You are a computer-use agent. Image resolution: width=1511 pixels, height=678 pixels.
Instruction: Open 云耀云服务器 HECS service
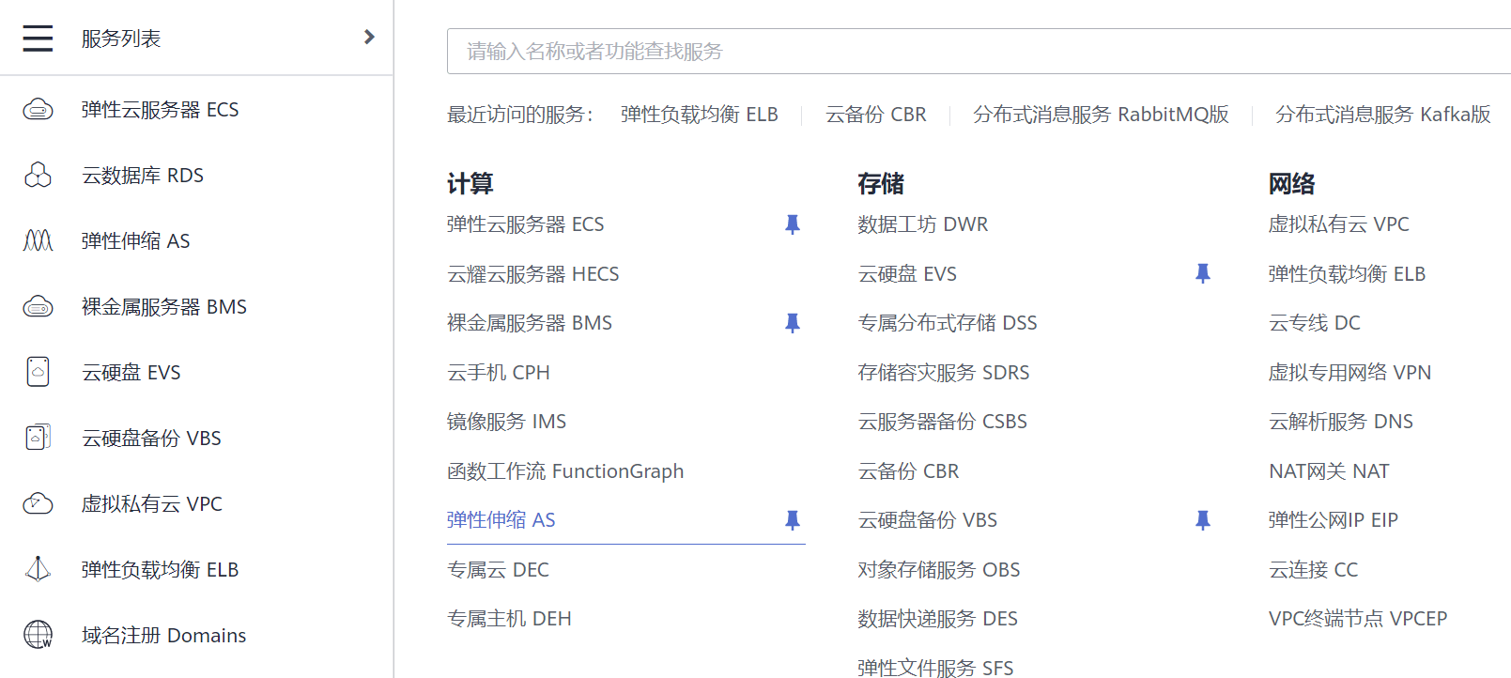533,274
